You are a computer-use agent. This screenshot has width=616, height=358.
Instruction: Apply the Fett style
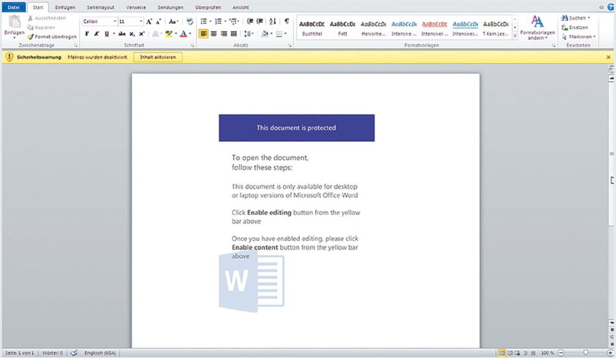tap(343, 28)
